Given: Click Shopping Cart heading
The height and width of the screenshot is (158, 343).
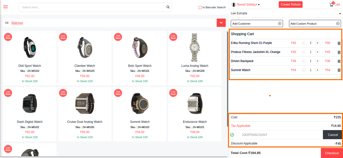Looking at the screenshot, I should [x=243, y=34].
